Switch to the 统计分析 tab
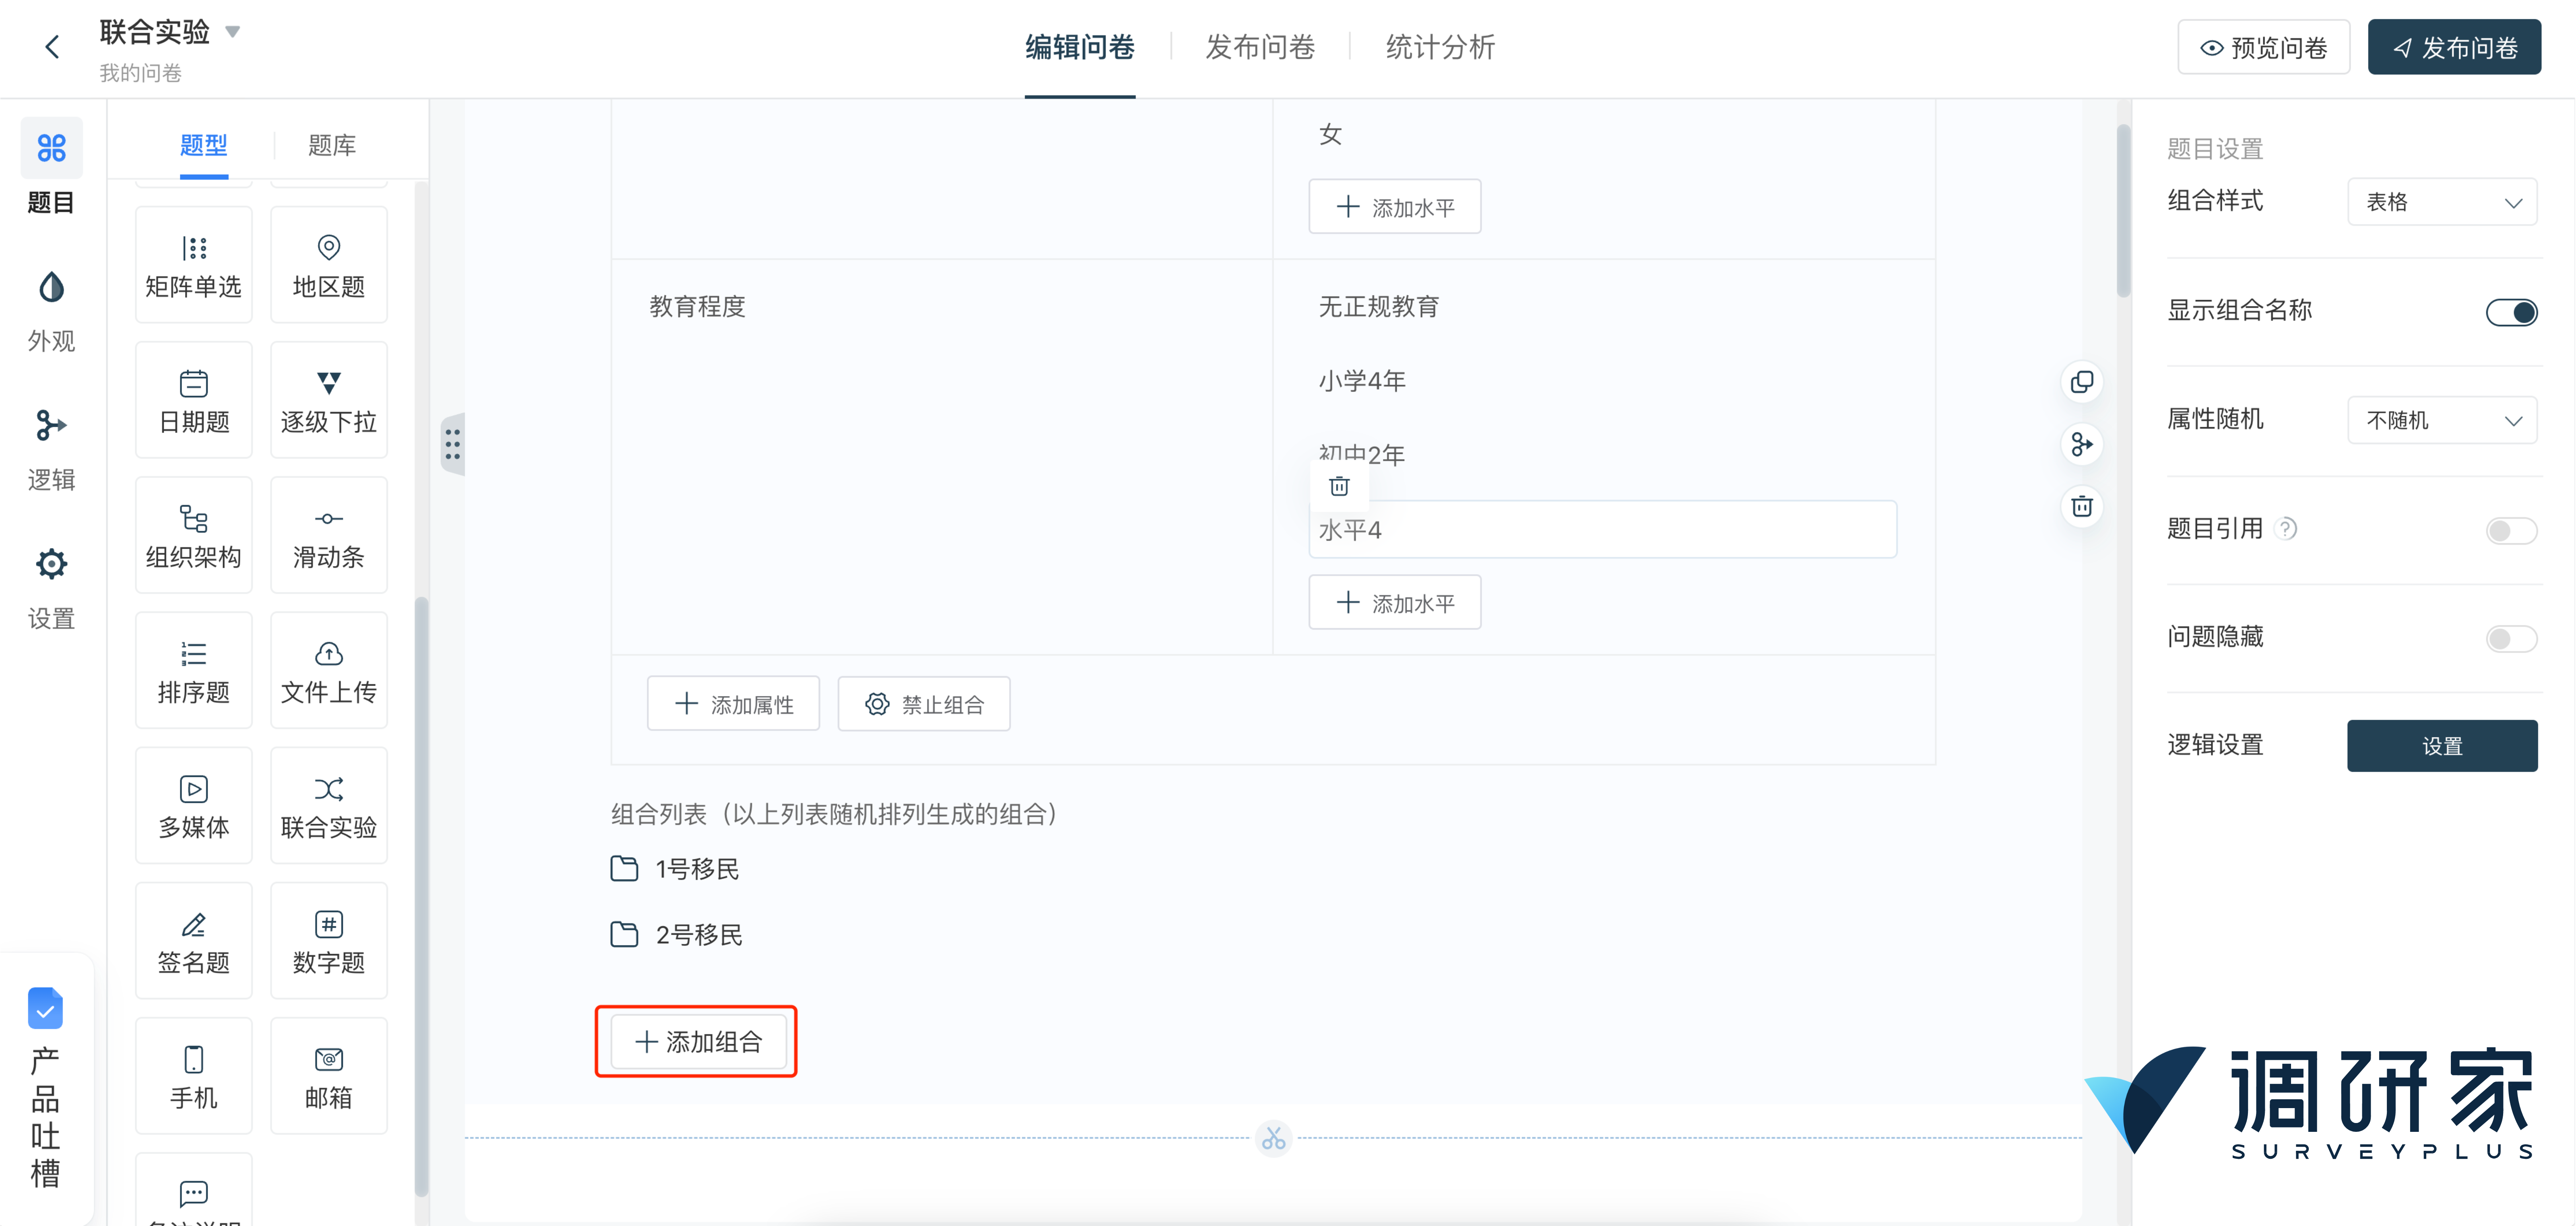This screenshot has width=2576, height=1226. 1440,47
